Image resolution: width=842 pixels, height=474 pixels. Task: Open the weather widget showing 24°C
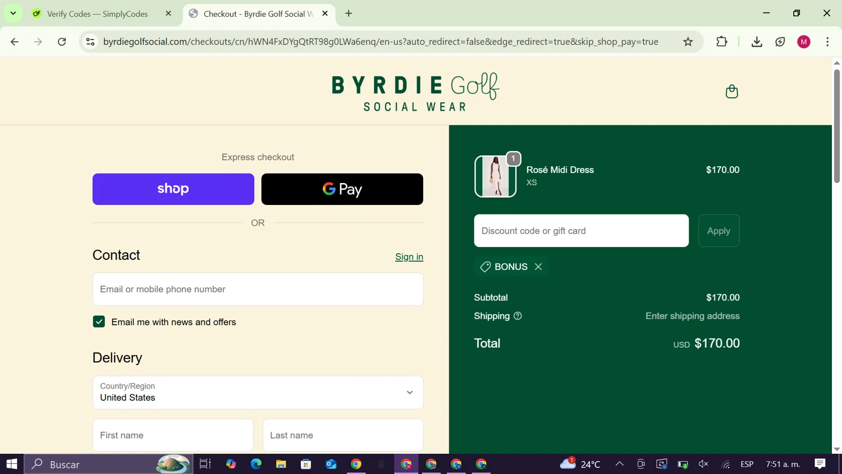pos(580,464)
